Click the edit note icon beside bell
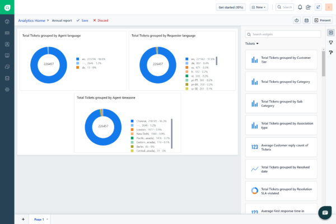 tap(309, 7)
